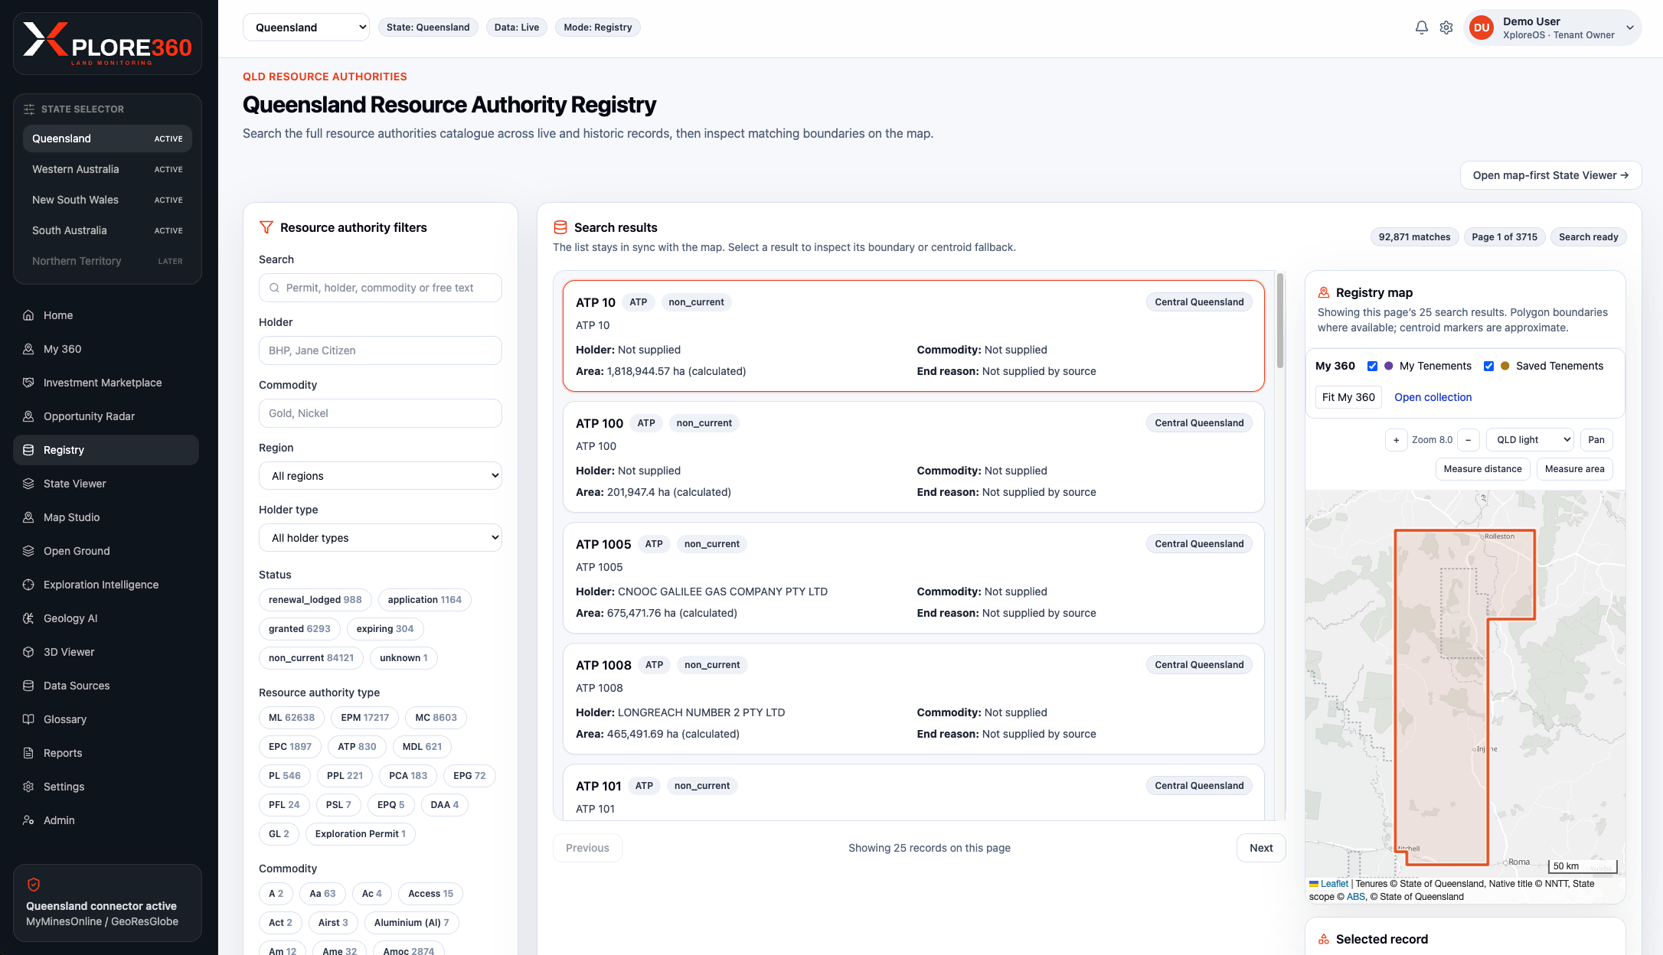Toggle the granted 6293 status filter
The height and width of the screenshot is (955, 1663).
[x=299, y=629]
